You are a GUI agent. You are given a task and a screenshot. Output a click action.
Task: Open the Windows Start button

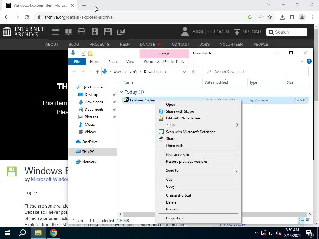[x=7, y=233]
